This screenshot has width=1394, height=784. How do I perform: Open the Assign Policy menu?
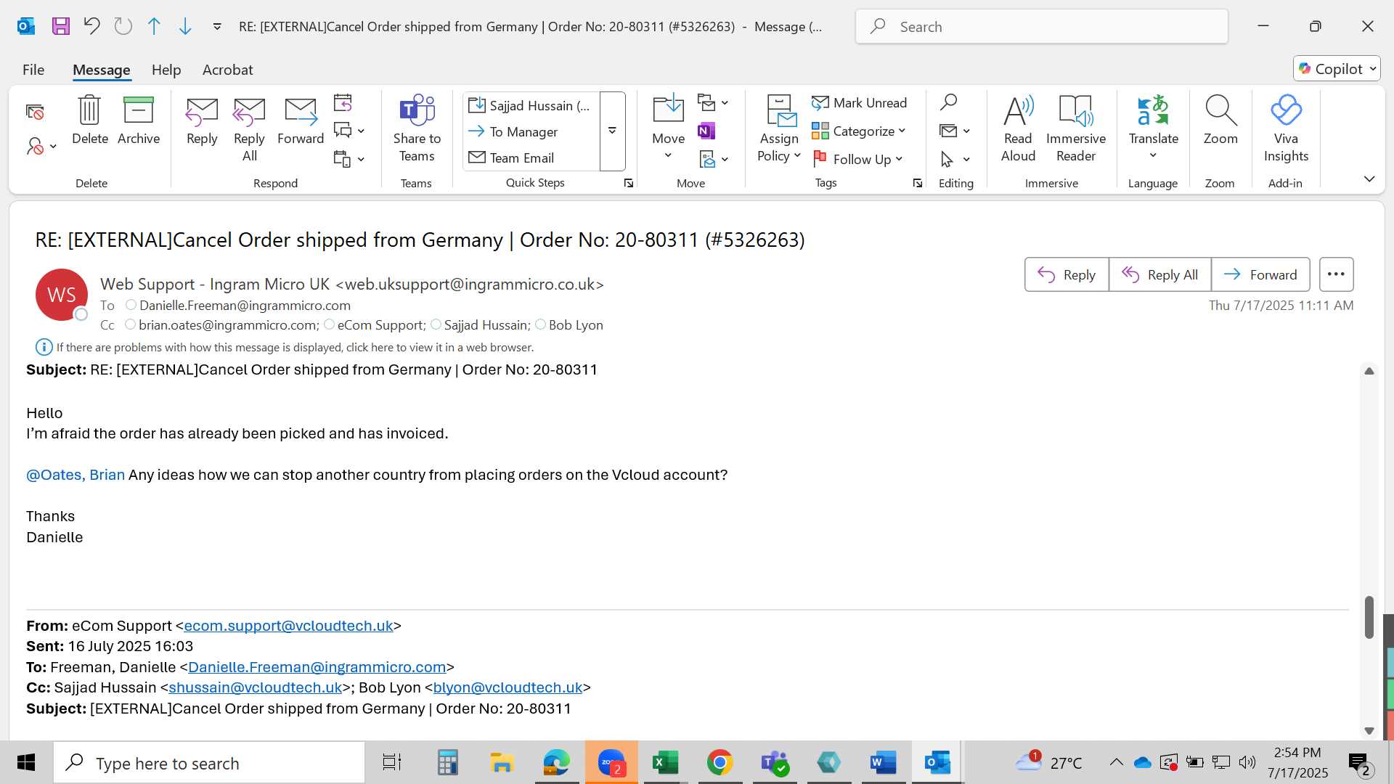(780, 129)
